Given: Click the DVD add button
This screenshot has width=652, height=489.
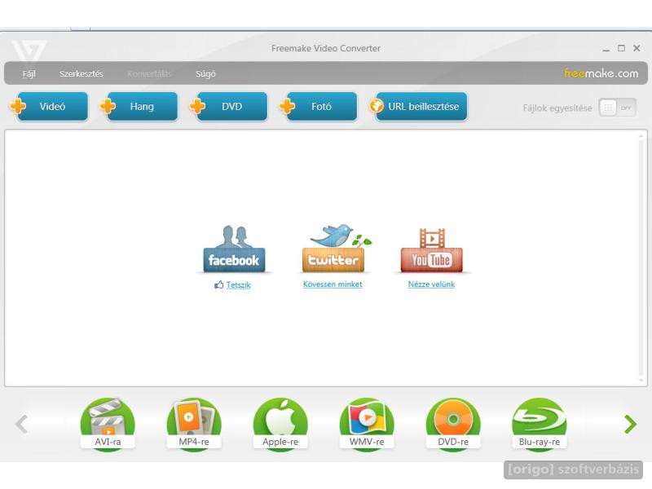Looking at the screenshot, I should coord(228,107).
